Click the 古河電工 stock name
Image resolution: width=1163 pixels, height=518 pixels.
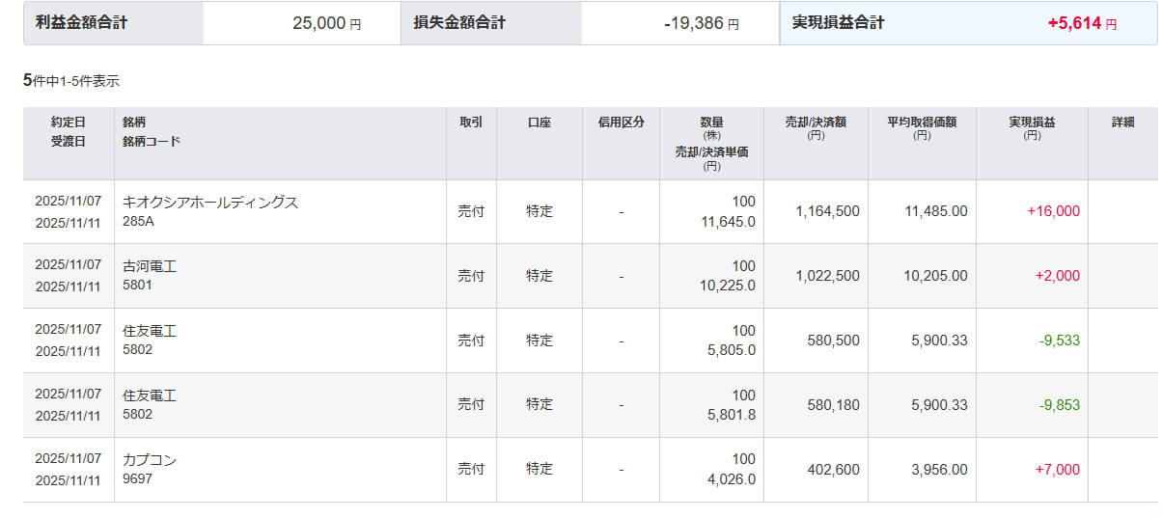[x=150, y=266]
